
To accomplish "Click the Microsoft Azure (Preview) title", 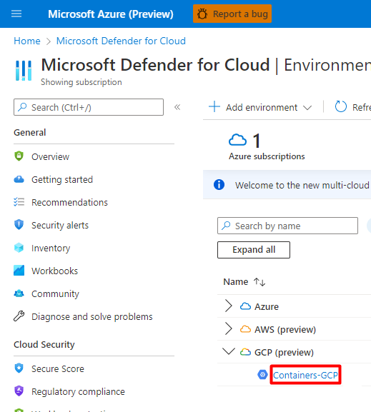I will point(111,14).
